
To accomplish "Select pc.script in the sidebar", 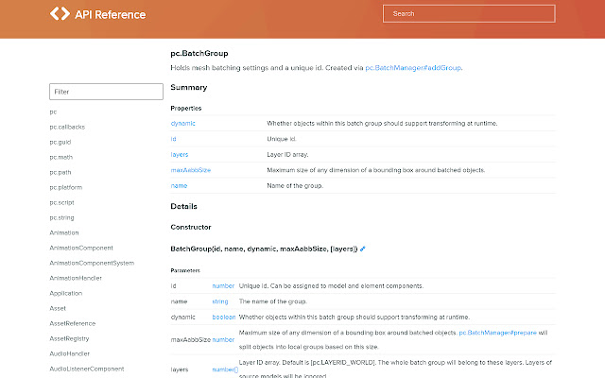I will click(61, 202).
